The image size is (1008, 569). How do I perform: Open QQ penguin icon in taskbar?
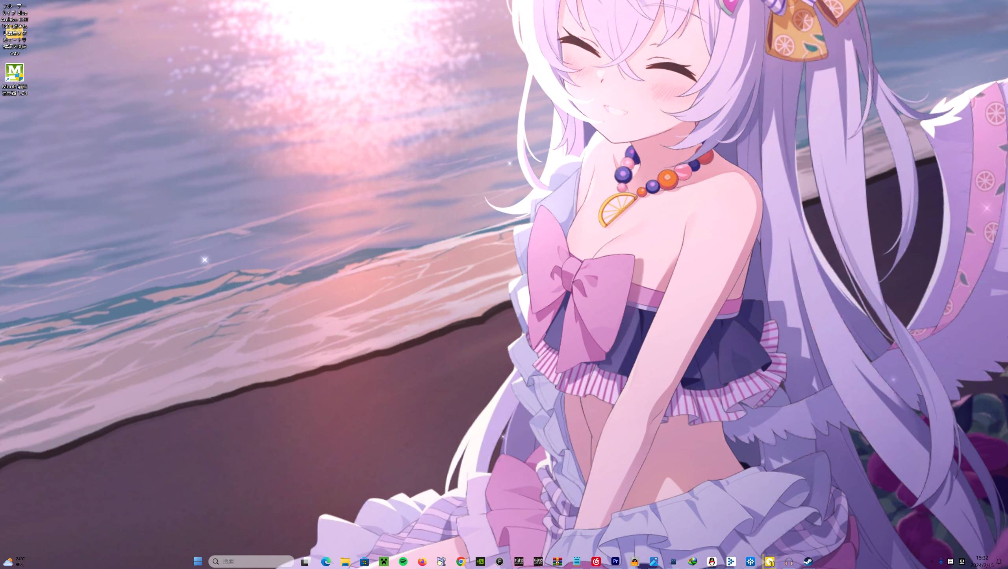click(712, 562)
